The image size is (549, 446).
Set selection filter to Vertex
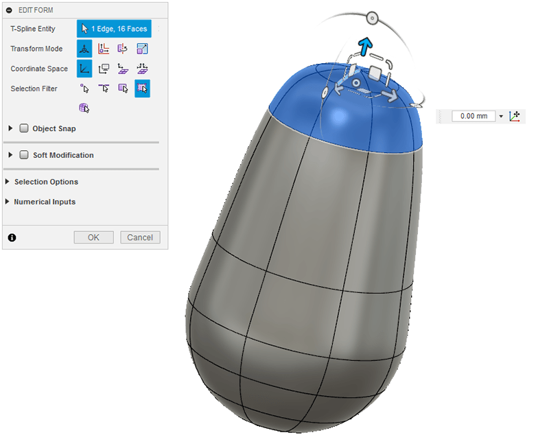tap(84, 89)
